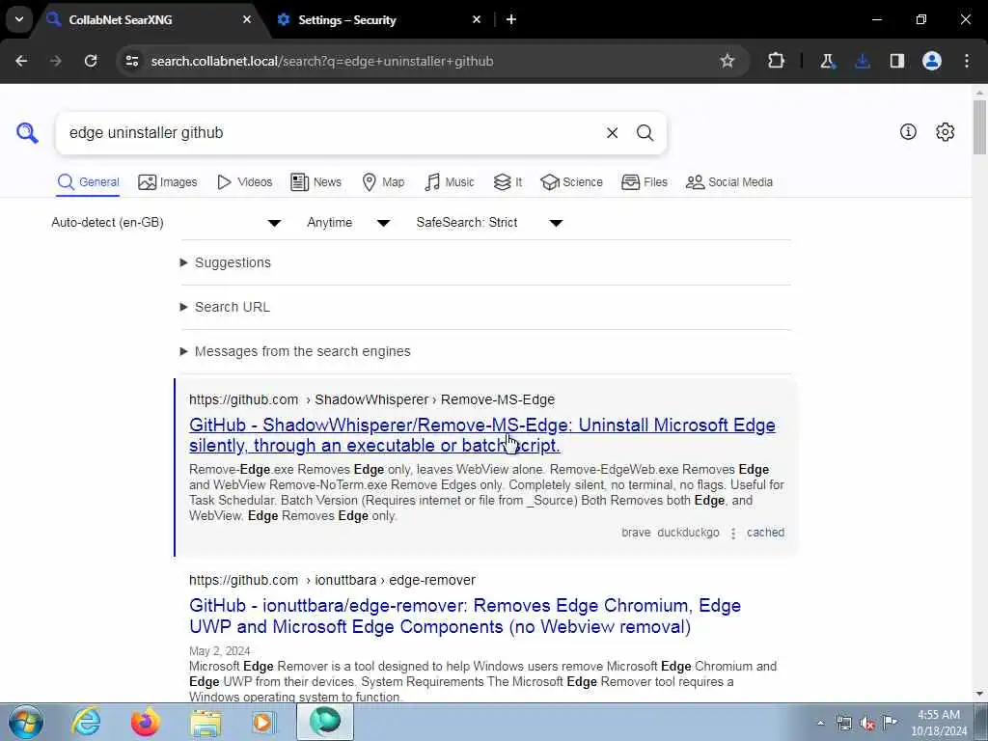
Task: View site information icon in address bar
Action: pos(131,61)
